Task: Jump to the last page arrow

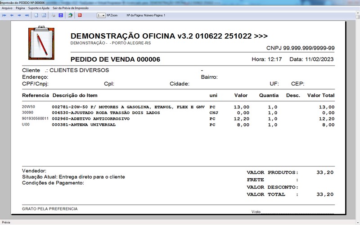Action: tap(27, 15)
